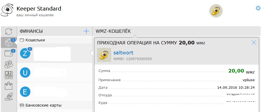Open the finances cube sidebar icon
Image resolution: width=262 pixels, height=112 pixels.
(x=9, y=42)
